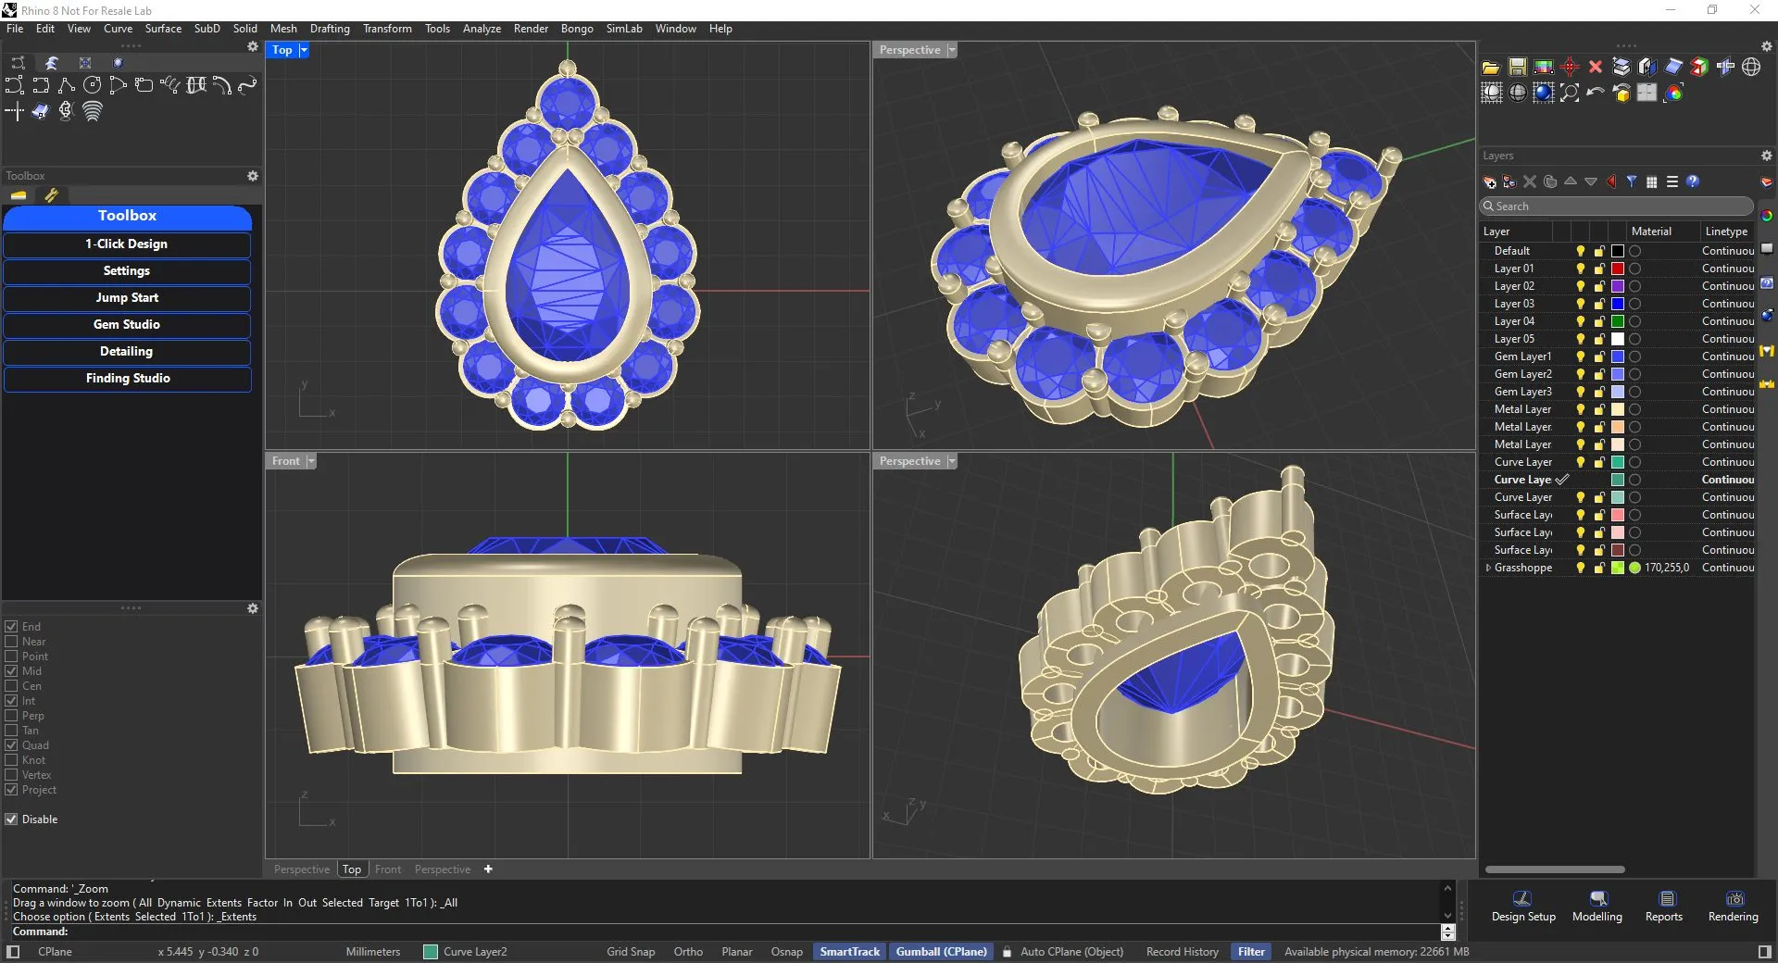Screen dimensions: 1778x963
Task: Toggle the End osnap checkbox
Action: click(12, 627)
